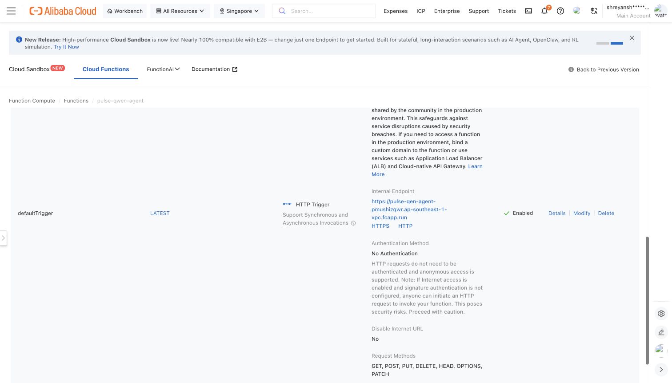The image size is (672, 383).
Task: Click the pulse-qwen-agent breadcrumb text
Action: click(120, 101)
